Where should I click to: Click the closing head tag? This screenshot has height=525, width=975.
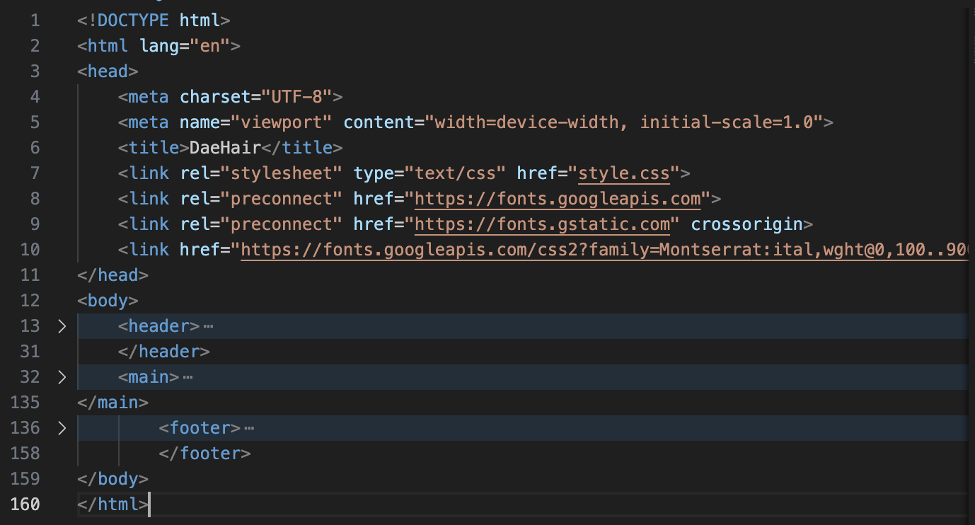pos(113,275)
